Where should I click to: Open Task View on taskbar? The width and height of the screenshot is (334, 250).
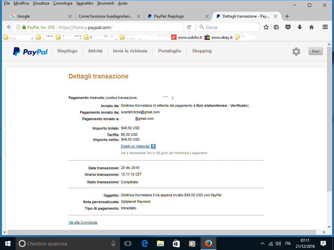[x=128, y=243]
